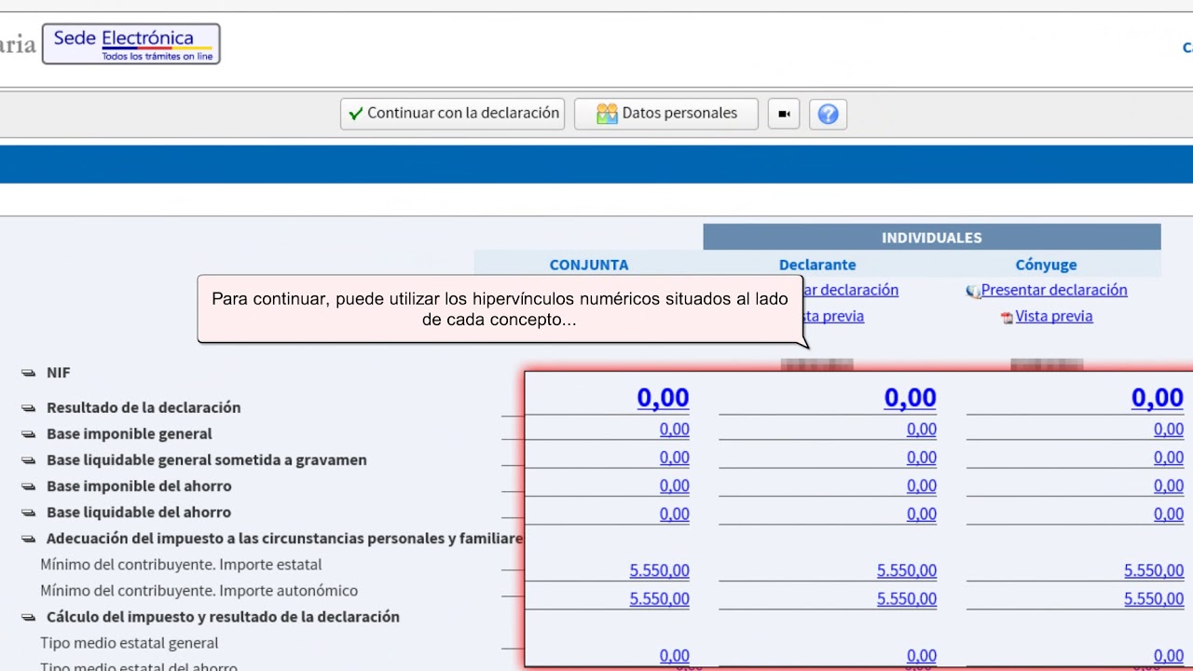Click arrow icon beside Base liquidable general sometida a gravamen
The image size is (1193, 671).
point(29,460)
